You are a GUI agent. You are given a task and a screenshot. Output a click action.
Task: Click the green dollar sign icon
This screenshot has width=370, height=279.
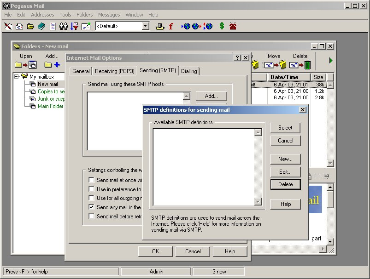coord(222,26)
